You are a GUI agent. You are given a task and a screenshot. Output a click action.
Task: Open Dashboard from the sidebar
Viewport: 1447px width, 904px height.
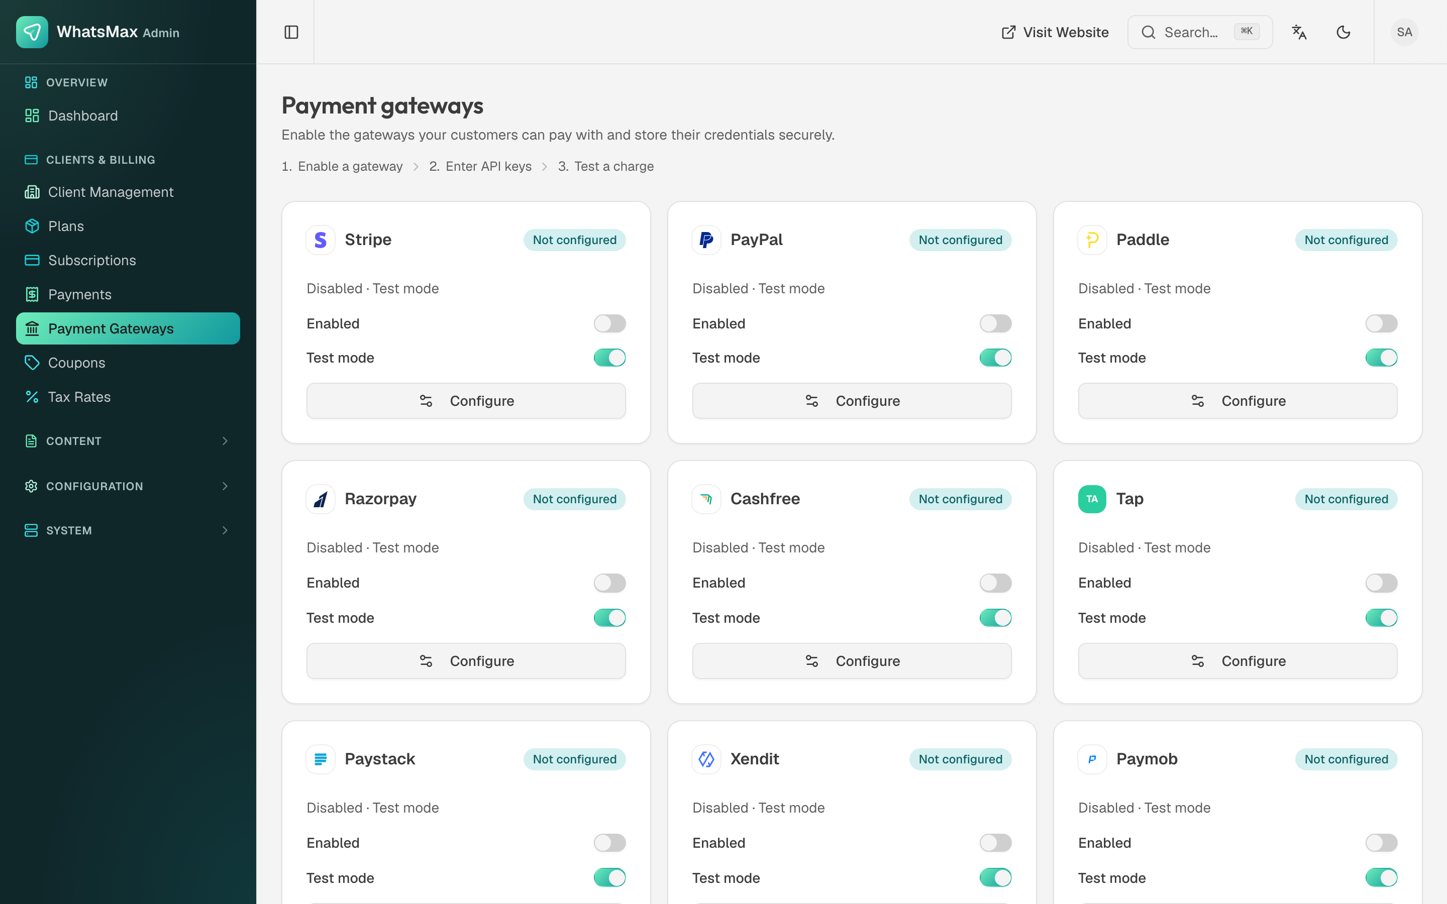pyautogui.click(x=128, y=116)
